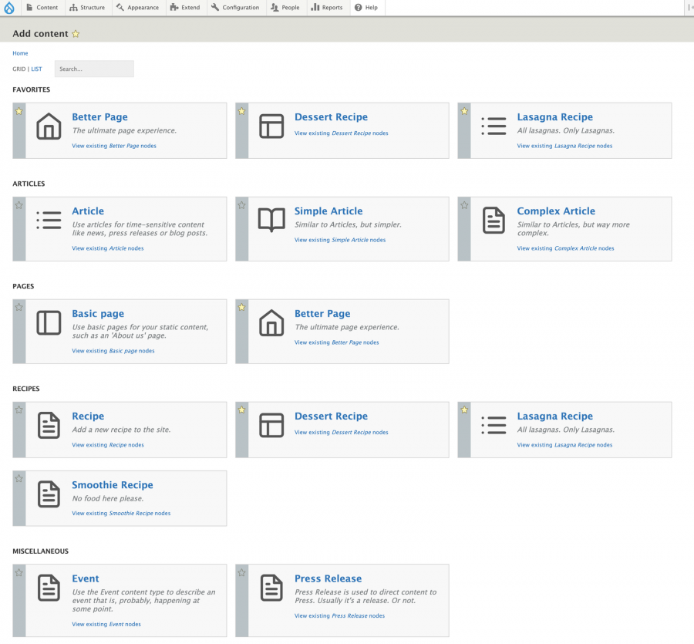
Task: Switch to GRID view
Action: pos(19,69)
